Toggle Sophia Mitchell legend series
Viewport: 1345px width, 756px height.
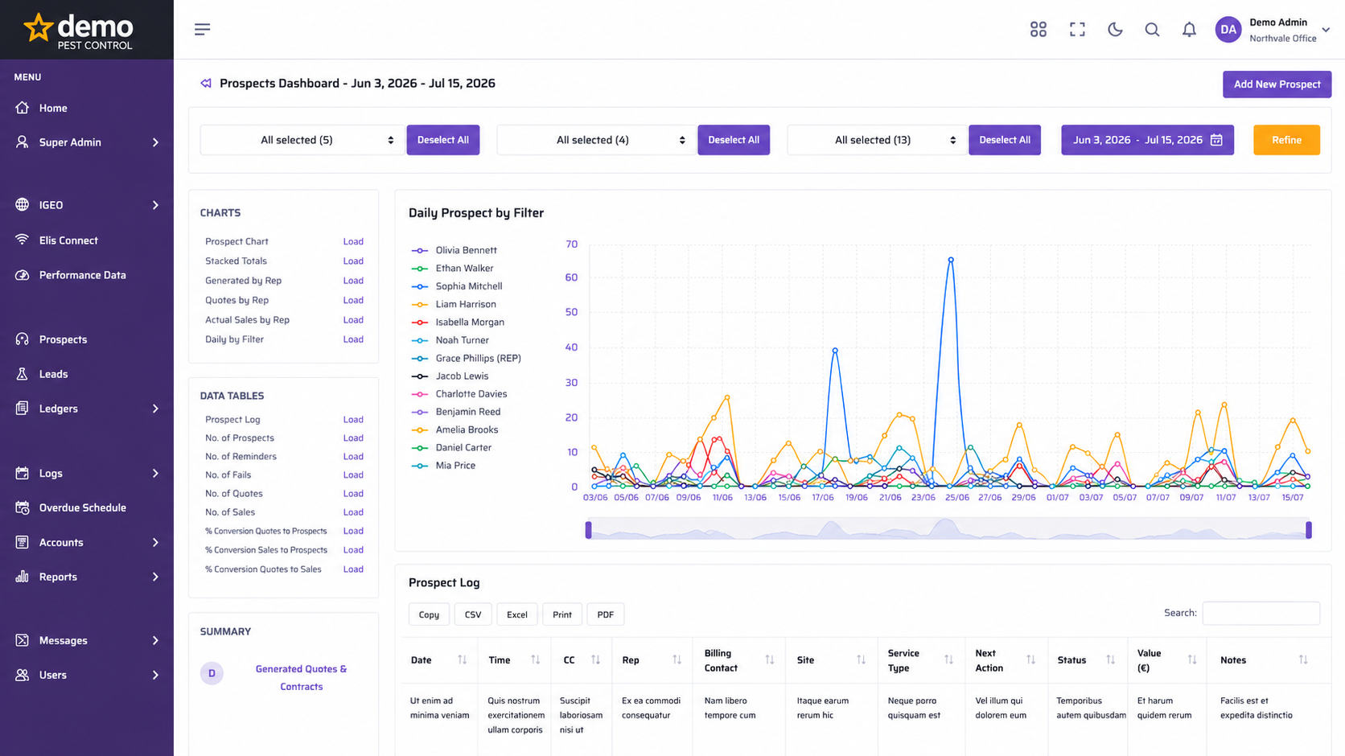pos(457,286)
